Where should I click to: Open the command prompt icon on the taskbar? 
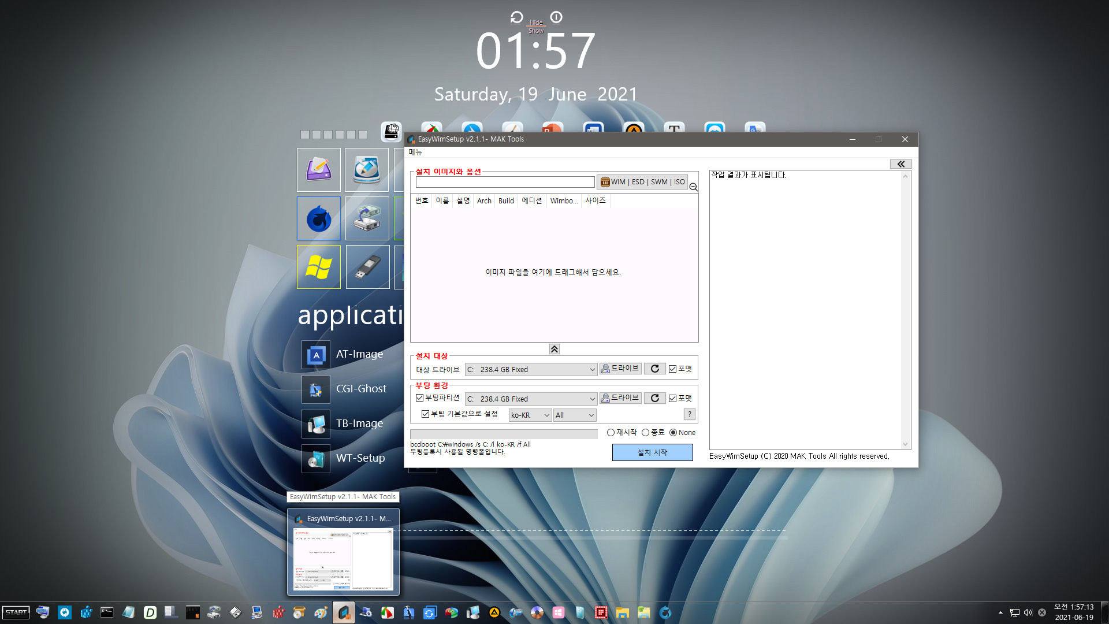point(107,612)
